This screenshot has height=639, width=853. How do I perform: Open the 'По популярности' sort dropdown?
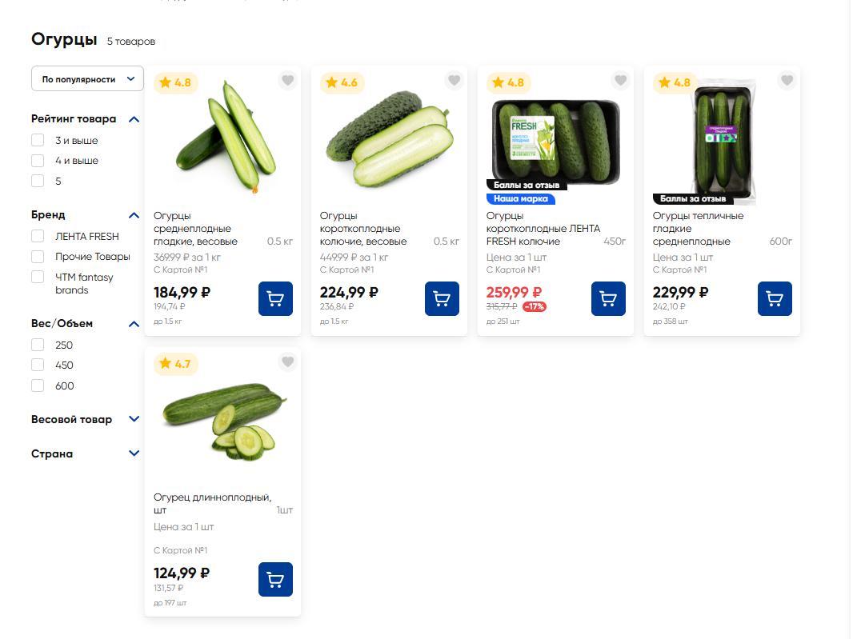tap(87, 79)
